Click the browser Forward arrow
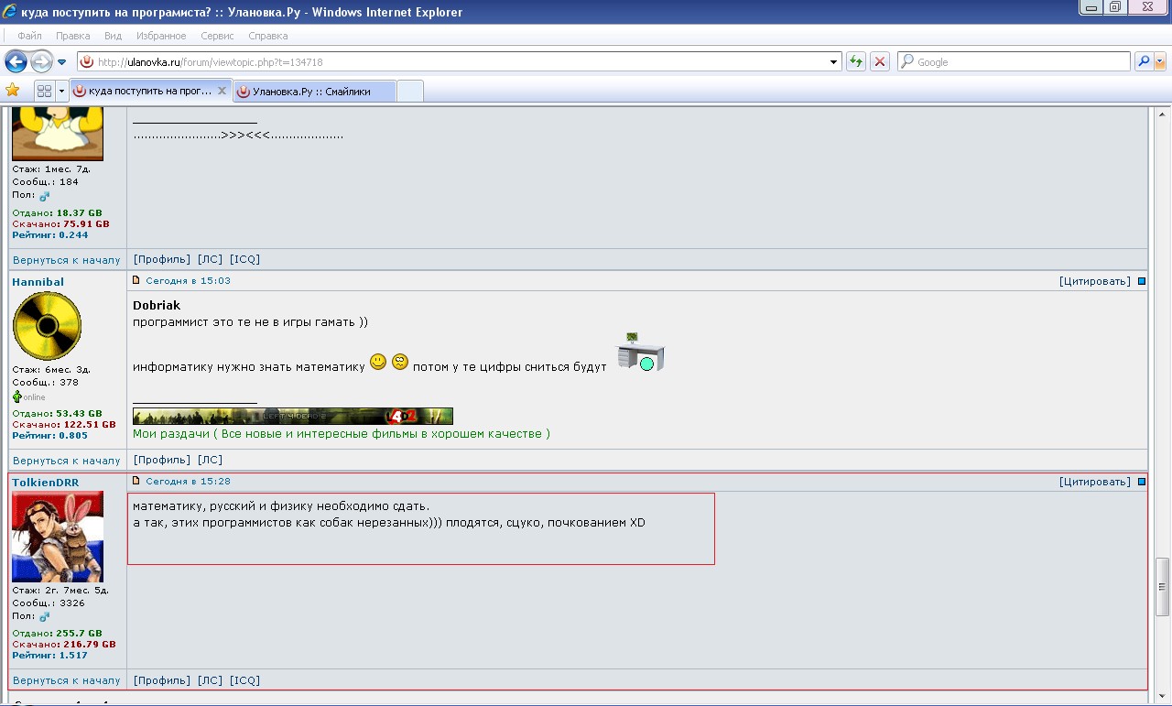1172x706 pixels. click(x=41, y=61)
